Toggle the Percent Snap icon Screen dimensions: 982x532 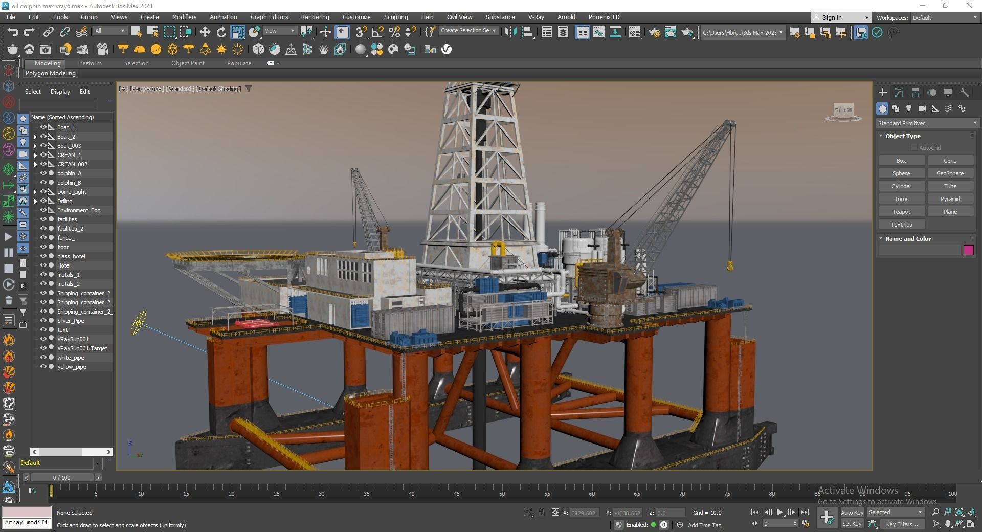[394, 32]
